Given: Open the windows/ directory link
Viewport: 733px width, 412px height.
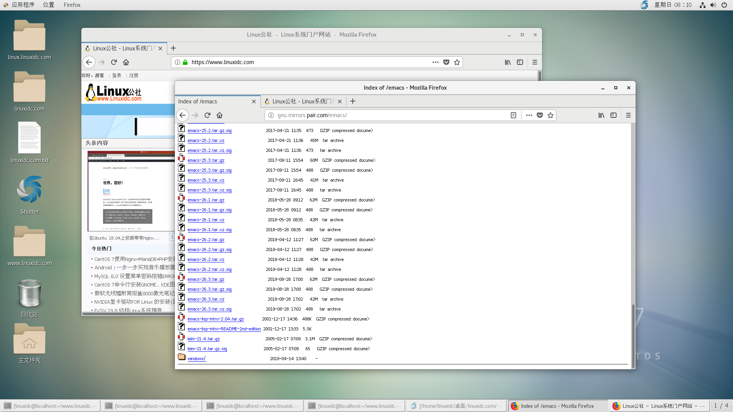Looking at the screenshot, I should pos(196,359).
